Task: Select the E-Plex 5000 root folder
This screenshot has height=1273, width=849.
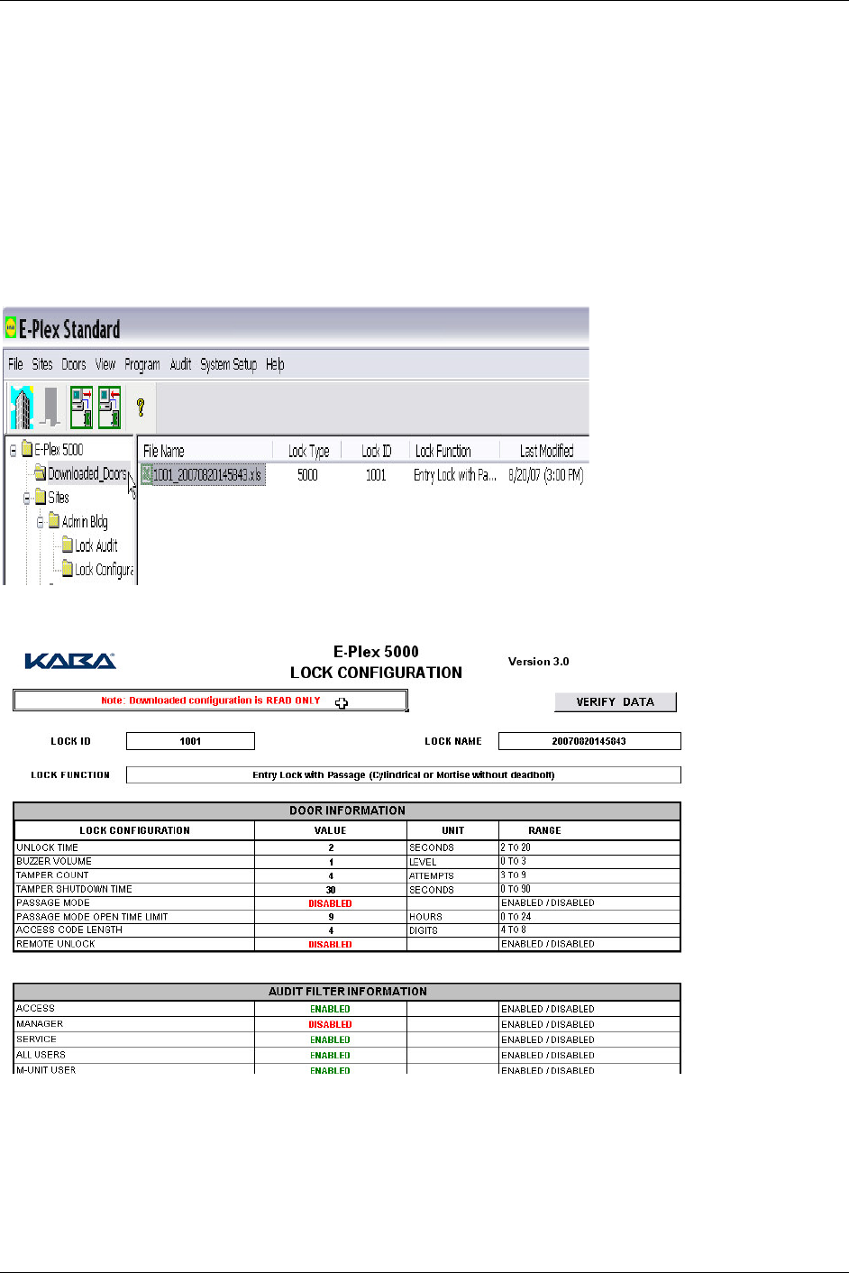Action: click(53, 449)
